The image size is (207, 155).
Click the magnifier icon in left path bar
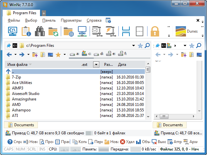tap(147, 46)
